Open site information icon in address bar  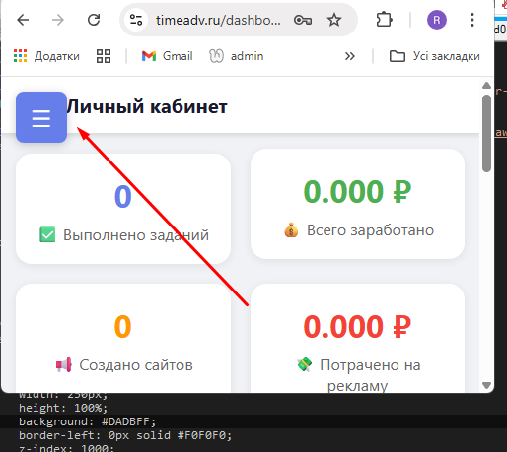[136, 20]
